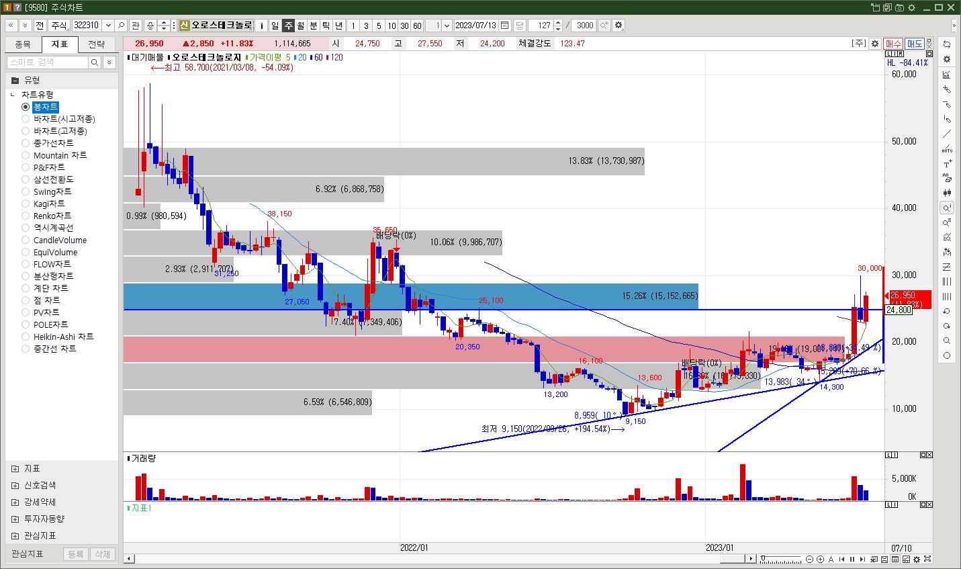Click the chart zoom slider handle

762,559
